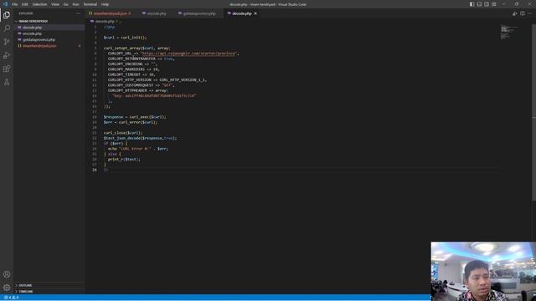Switch to the encode.php tab
The width and height of the screenshot is (536, 301).
coord(156,13)
